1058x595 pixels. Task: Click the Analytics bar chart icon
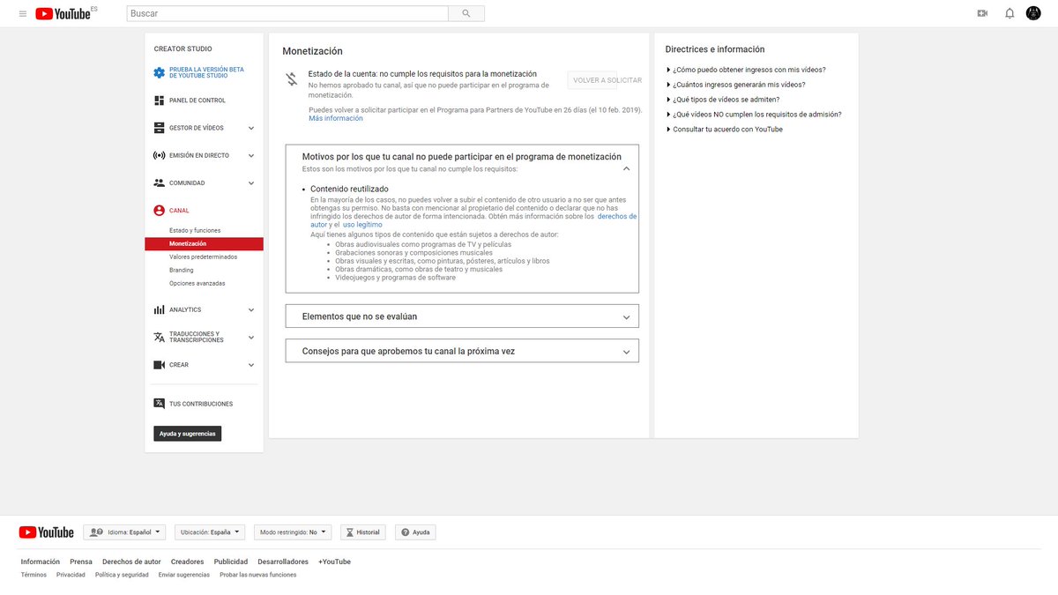click(159, 309)
